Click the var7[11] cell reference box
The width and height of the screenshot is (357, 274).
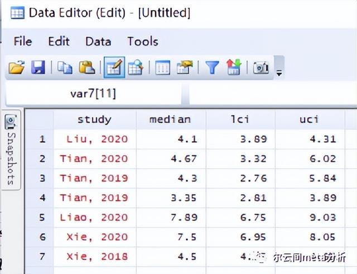coord(93,94)
